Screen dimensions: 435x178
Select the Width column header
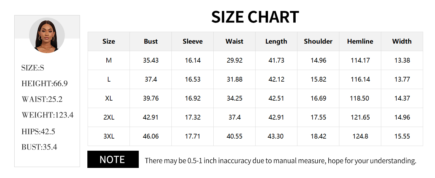[402, 42]
